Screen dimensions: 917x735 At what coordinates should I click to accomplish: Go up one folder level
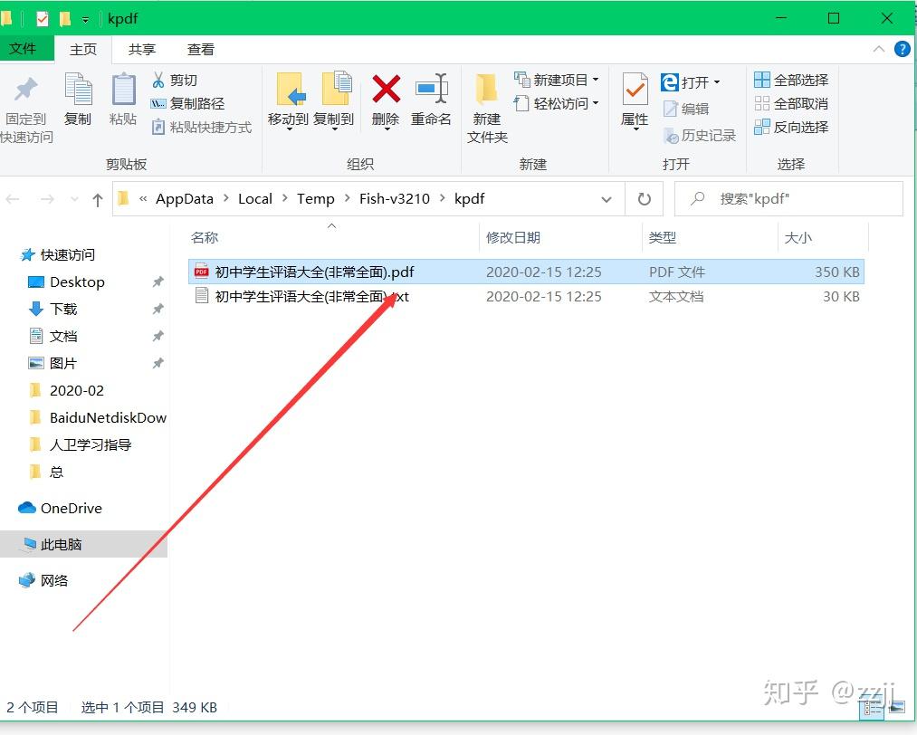tap(98, 200)
